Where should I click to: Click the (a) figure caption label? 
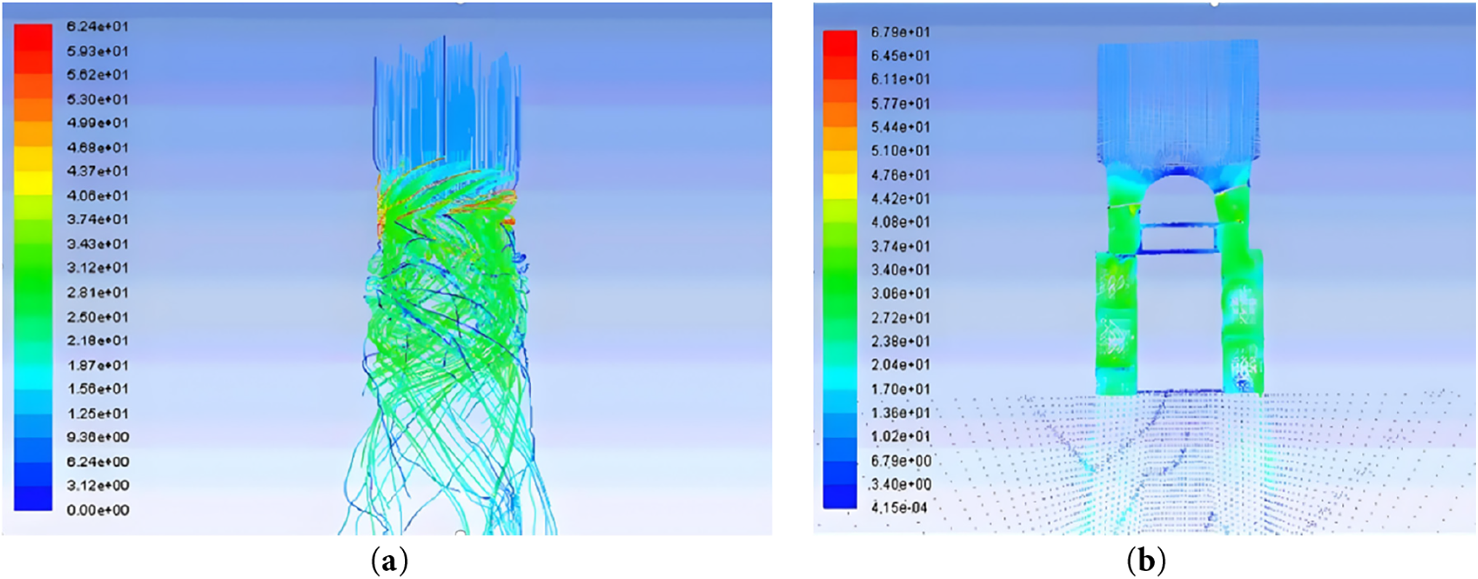389,562
